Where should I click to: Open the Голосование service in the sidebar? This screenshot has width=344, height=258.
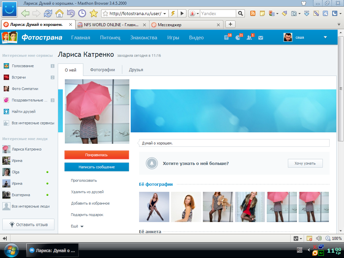[23, 66]
